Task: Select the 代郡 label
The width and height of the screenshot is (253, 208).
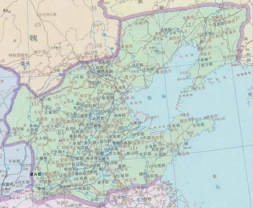Action: [x=79, y=77]
